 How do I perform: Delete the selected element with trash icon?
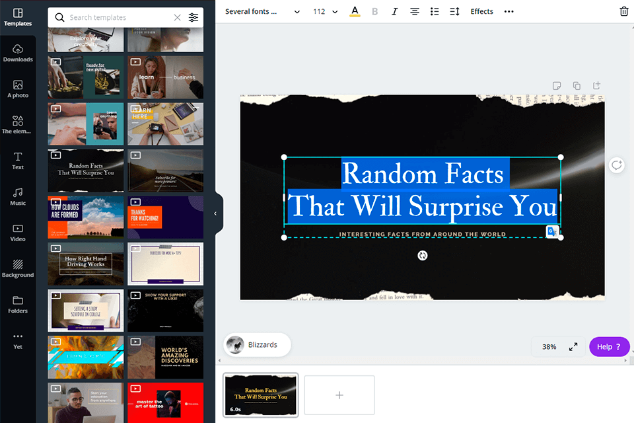624,12
